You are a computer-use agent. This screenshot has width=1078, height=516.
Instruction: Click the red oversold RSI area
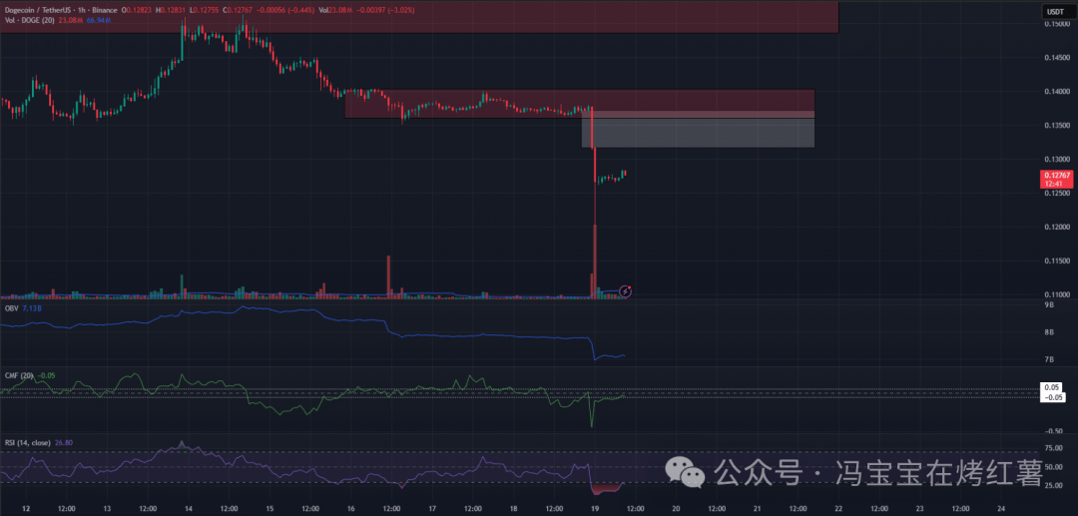point(605,488)
